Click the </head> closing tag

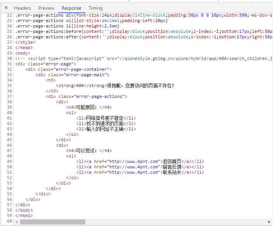(x=24, y=48)
